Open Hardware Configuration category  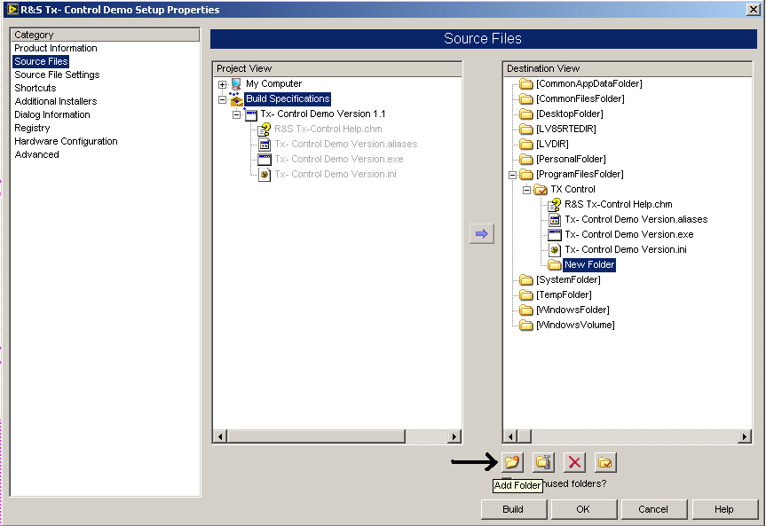click(x=66, y=141)
